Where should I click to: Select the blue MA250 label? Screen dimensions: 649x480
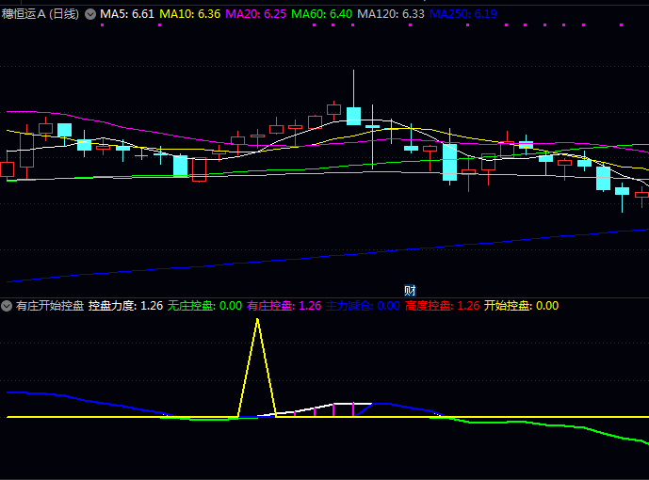click(x=462, y=14)
